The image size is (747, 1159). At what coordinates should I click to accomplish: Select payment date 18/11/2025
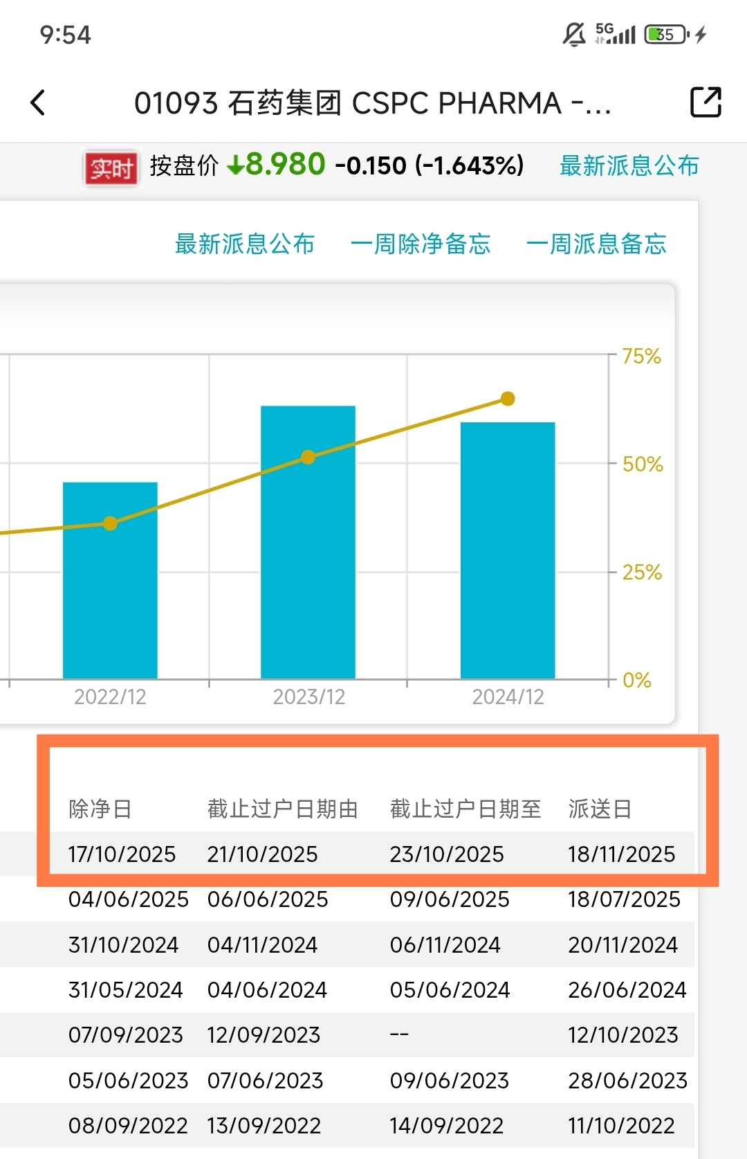(x=621, y=854)
